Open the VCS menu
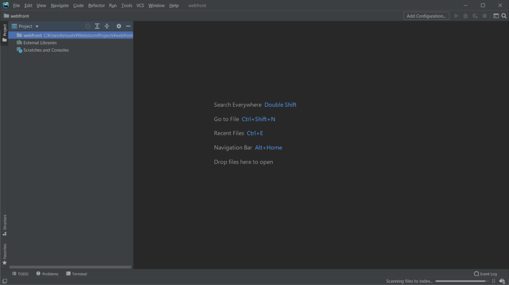509x285 pixels. click(x=140, y=5)
